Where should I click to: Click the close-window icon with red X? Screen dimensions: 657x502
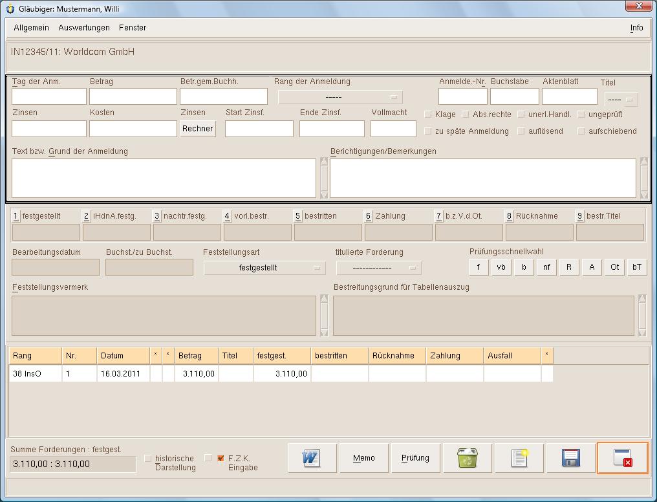point(623,457)
